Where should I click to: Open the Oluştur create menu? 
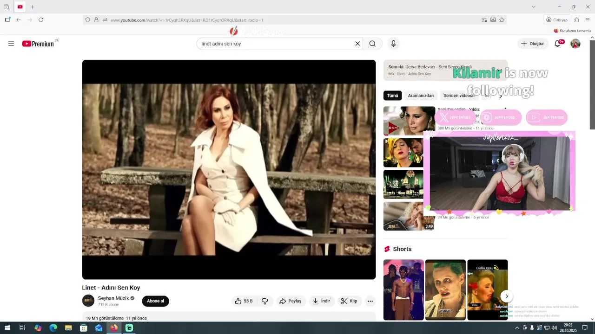533,44
